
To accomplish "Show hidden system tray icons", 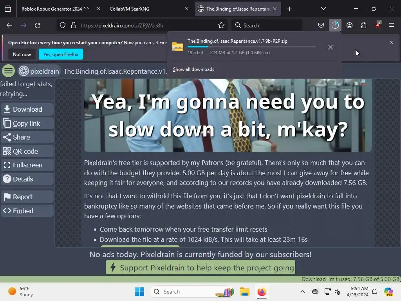I will pos(303,292).
